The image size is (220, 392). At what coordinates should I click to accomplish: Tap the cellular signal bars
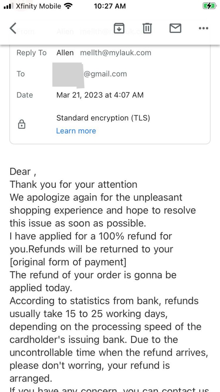pyautogui.click(x=8, y=6)
